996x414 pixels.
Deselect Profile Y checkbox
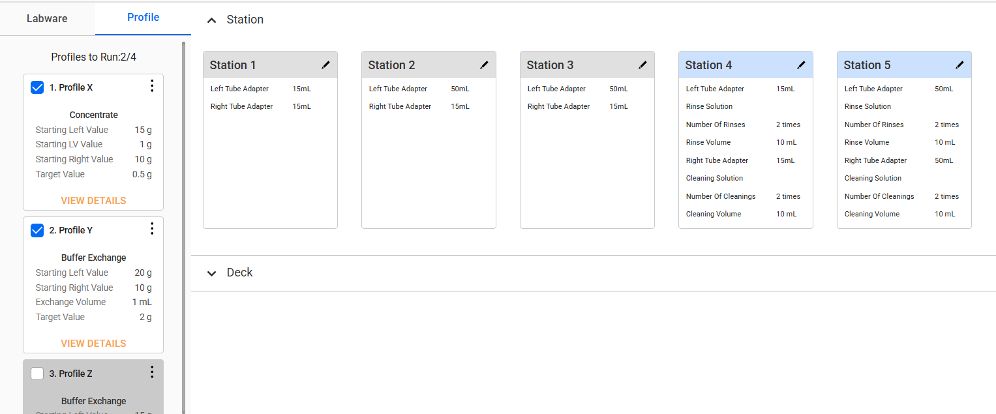click(x=38, y=230)
